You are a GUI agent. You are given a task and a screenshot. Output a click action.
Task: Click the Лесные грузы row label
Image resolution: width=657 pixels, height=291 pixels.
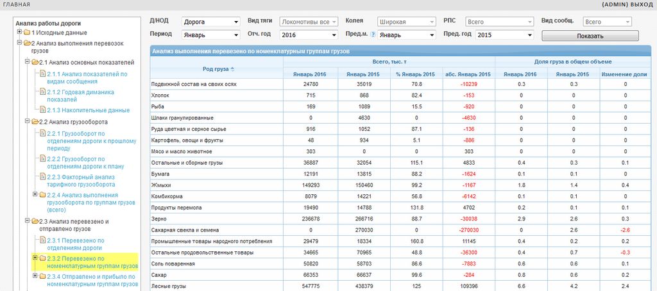click(x=167, y=287)
